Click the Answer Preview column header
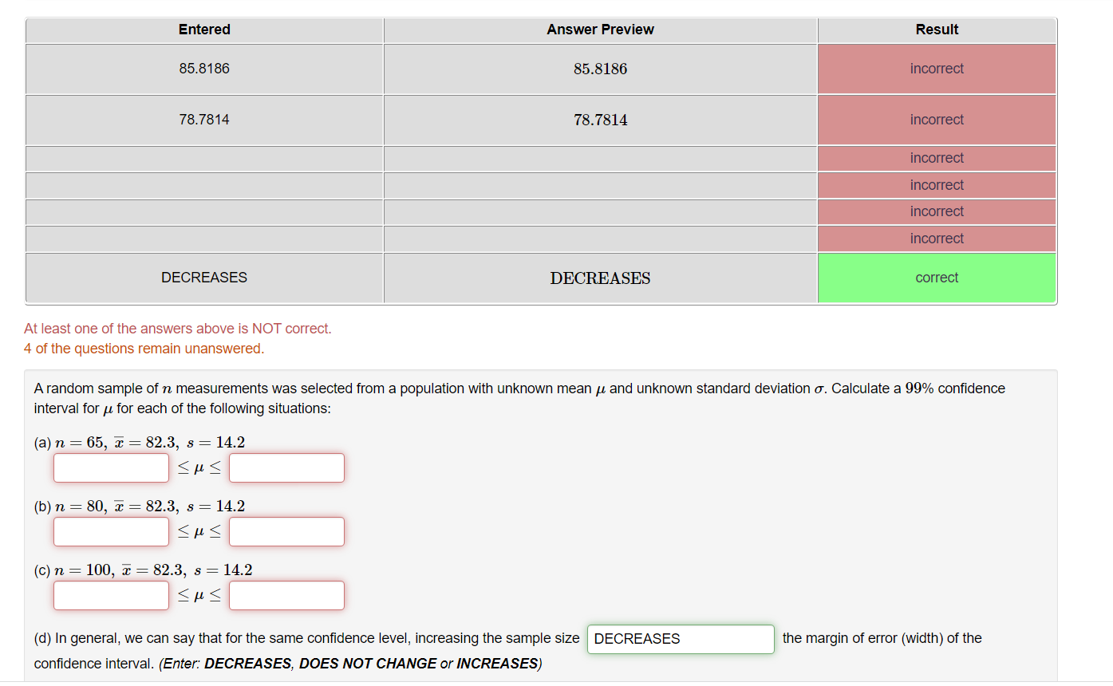The height and width of the screenshot is (686, 1113). click(x=600, y=30)
